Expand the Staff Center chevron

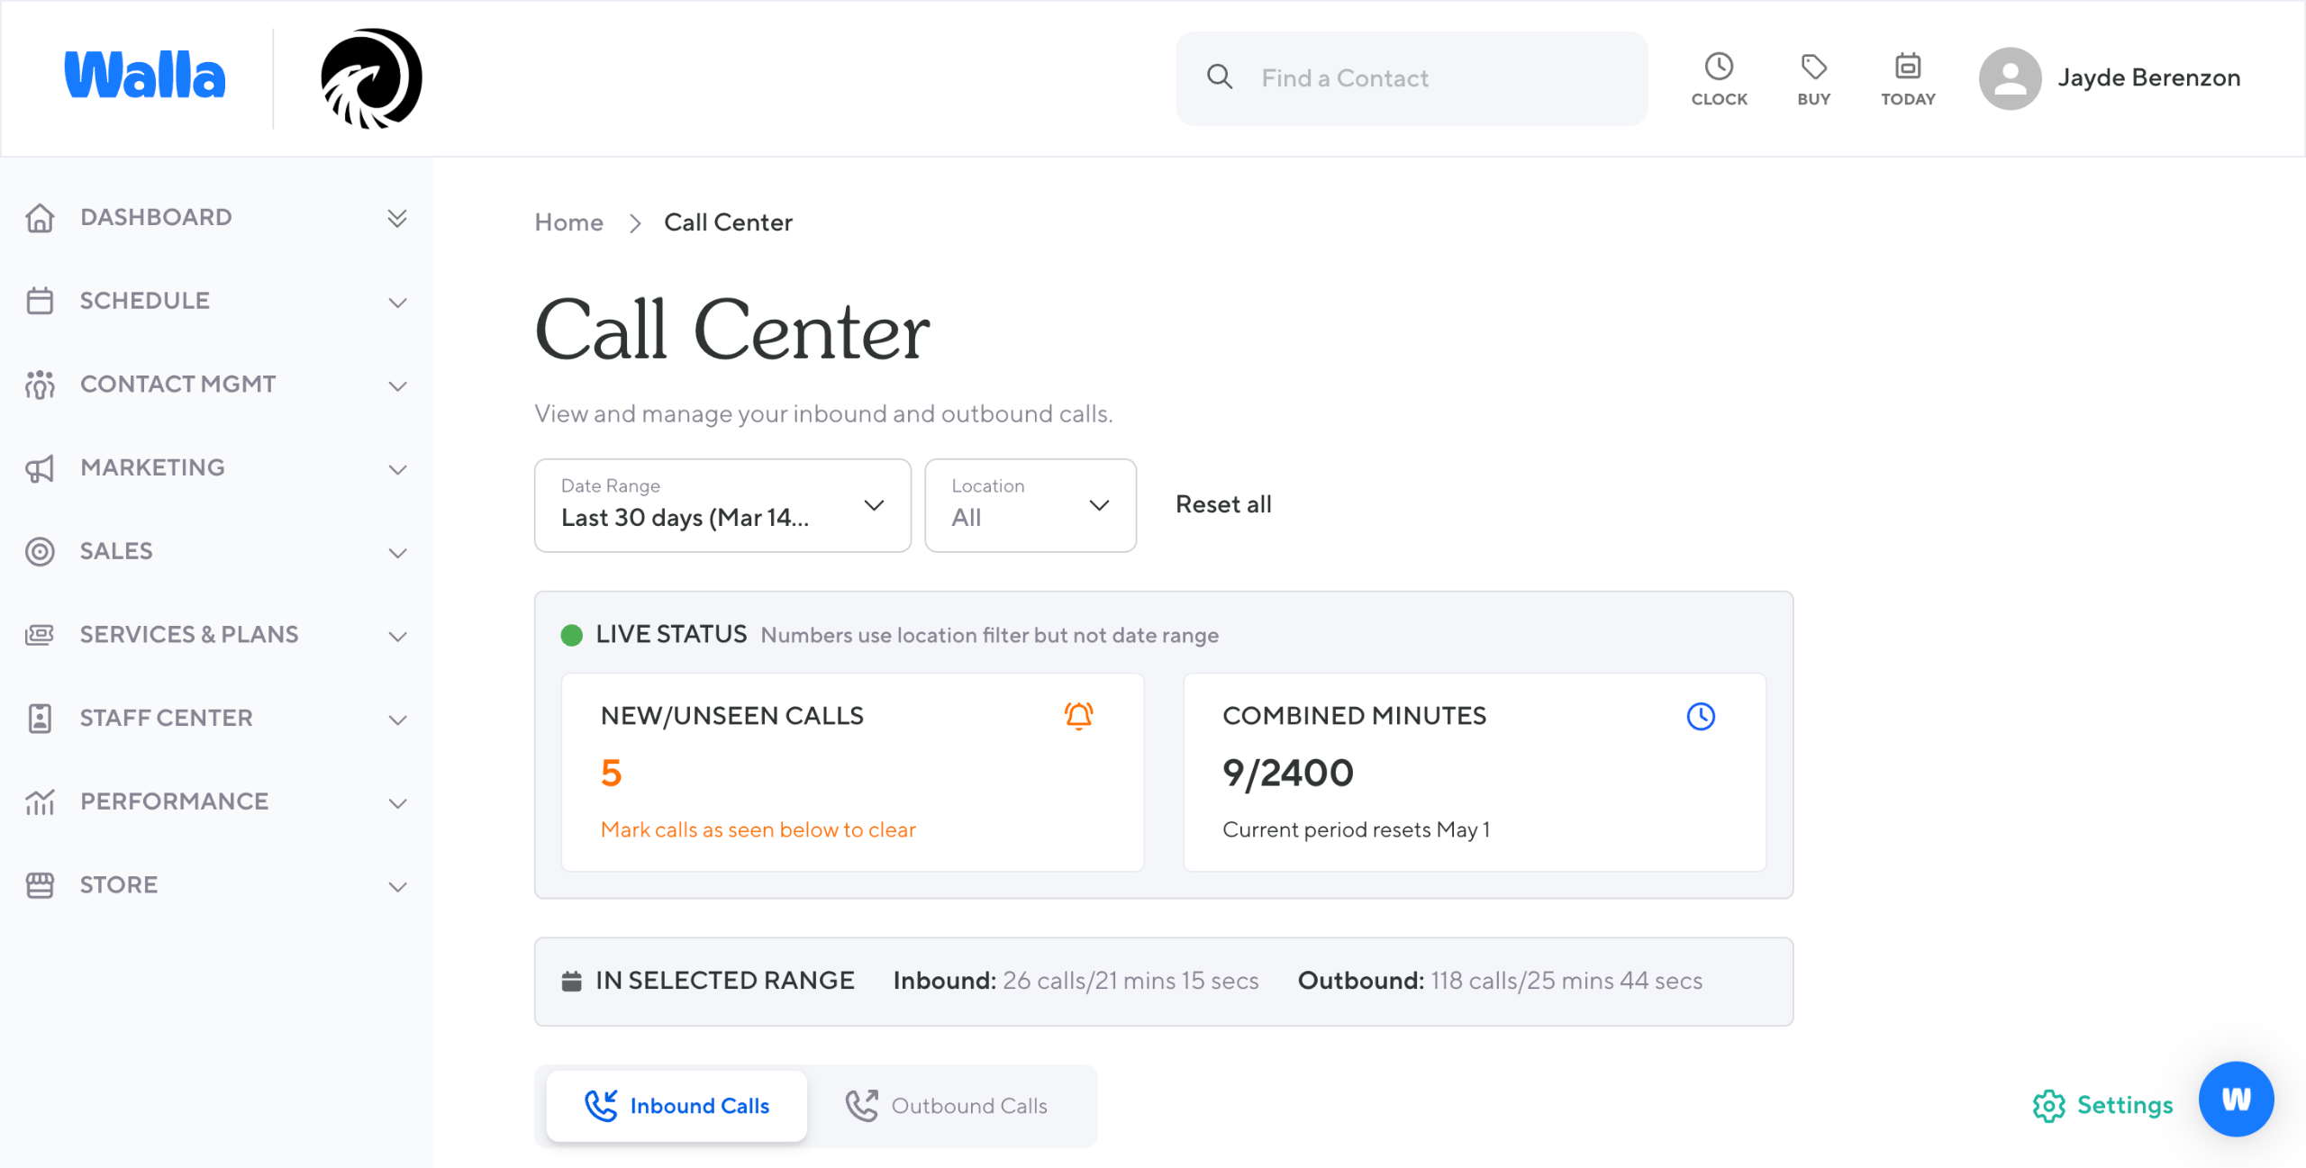(397, 720)
